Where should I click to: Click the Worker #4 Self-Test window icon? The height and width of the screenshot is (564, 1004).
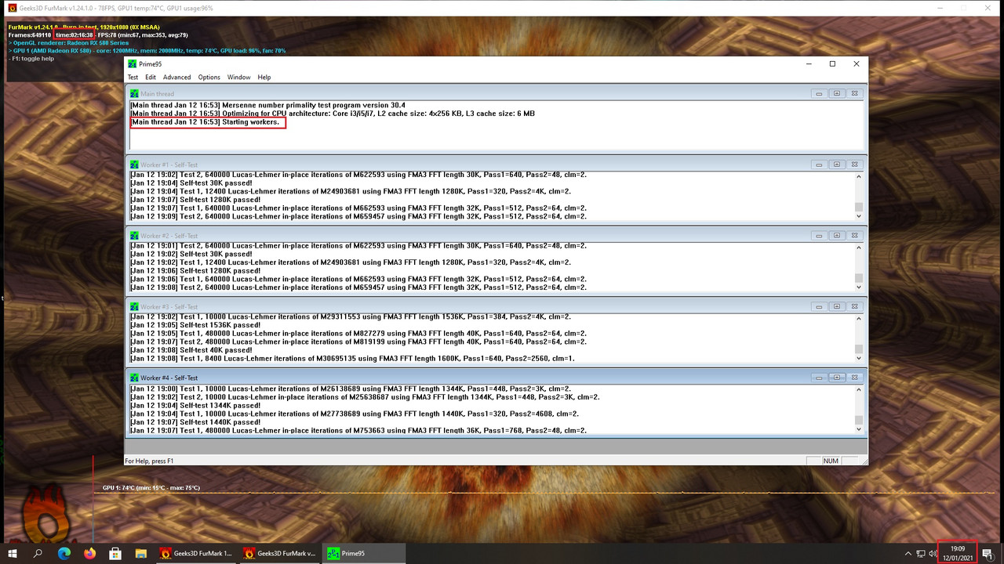135,378
